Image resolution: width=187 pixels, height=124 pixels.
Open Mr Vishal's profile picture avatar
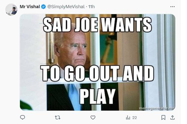coord(11,10)
